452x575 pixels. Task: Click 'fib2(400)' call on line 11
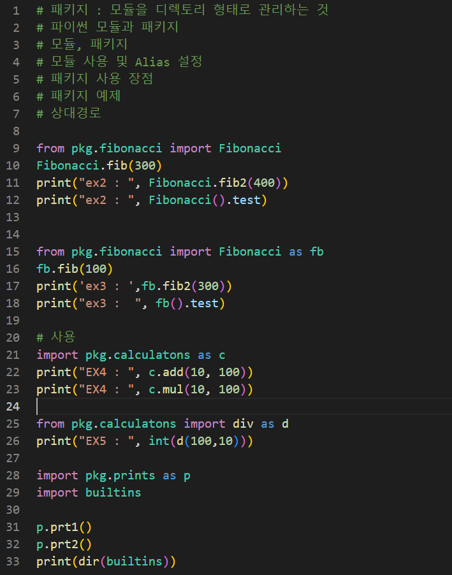tap(250, 182)
